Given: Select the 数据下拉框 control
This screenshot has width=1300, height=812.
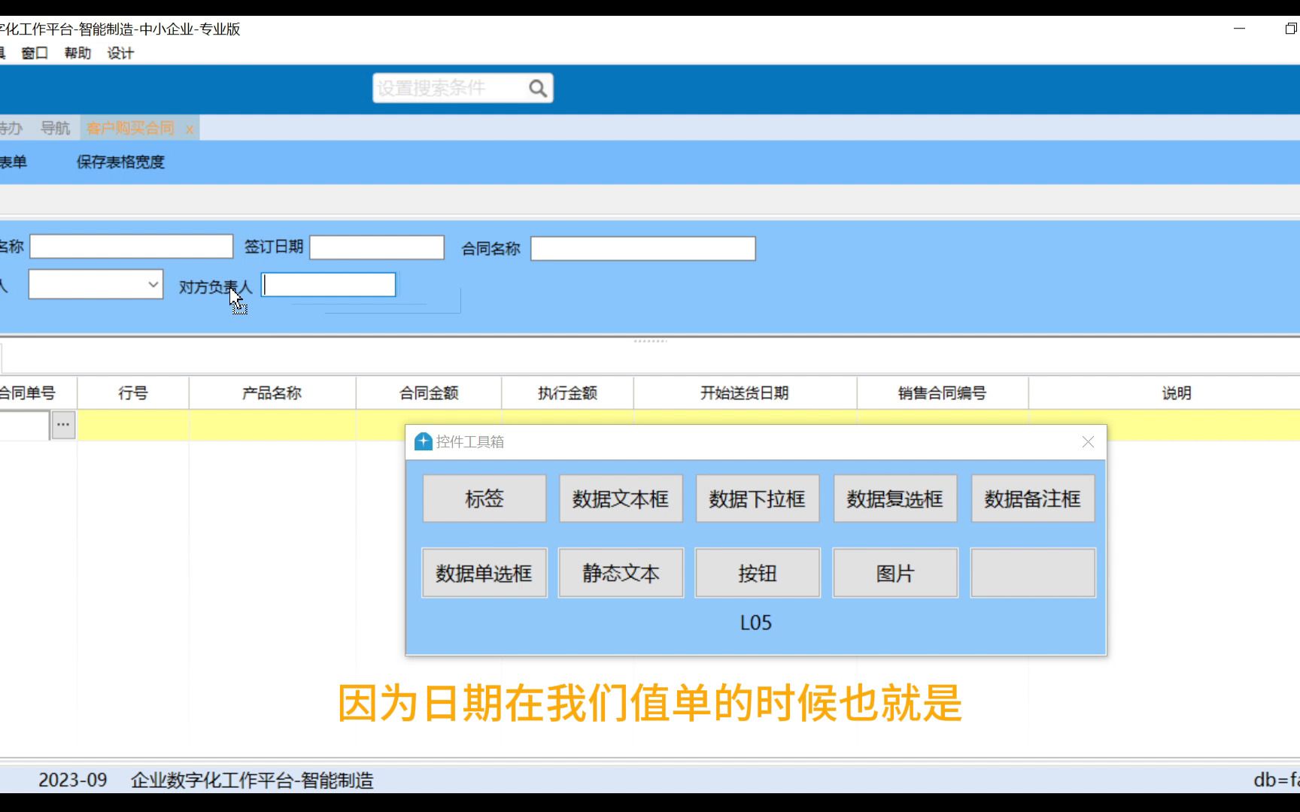Looking at the screenshot, I should (x=757, y=498).
